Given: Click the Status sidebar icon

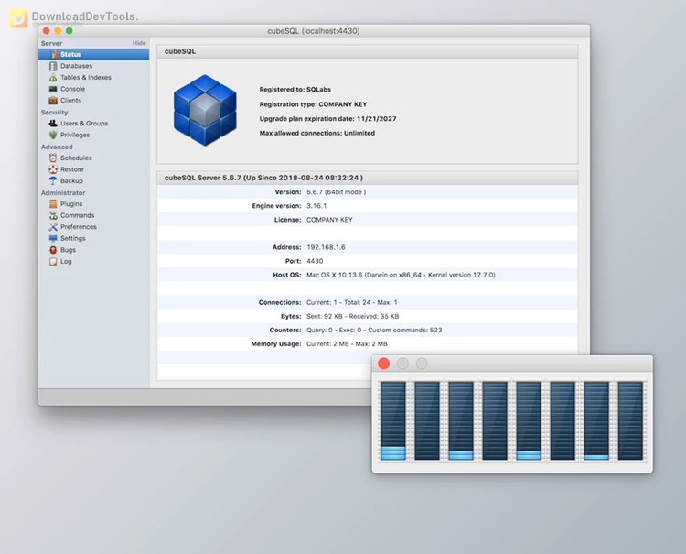Looking at the screenshot, I should click(x=53, y=54).
